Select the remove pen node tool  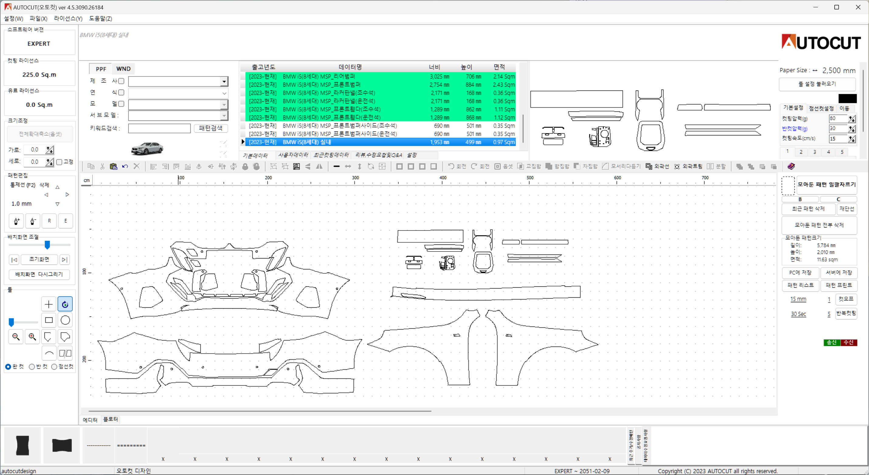point(33,221)
